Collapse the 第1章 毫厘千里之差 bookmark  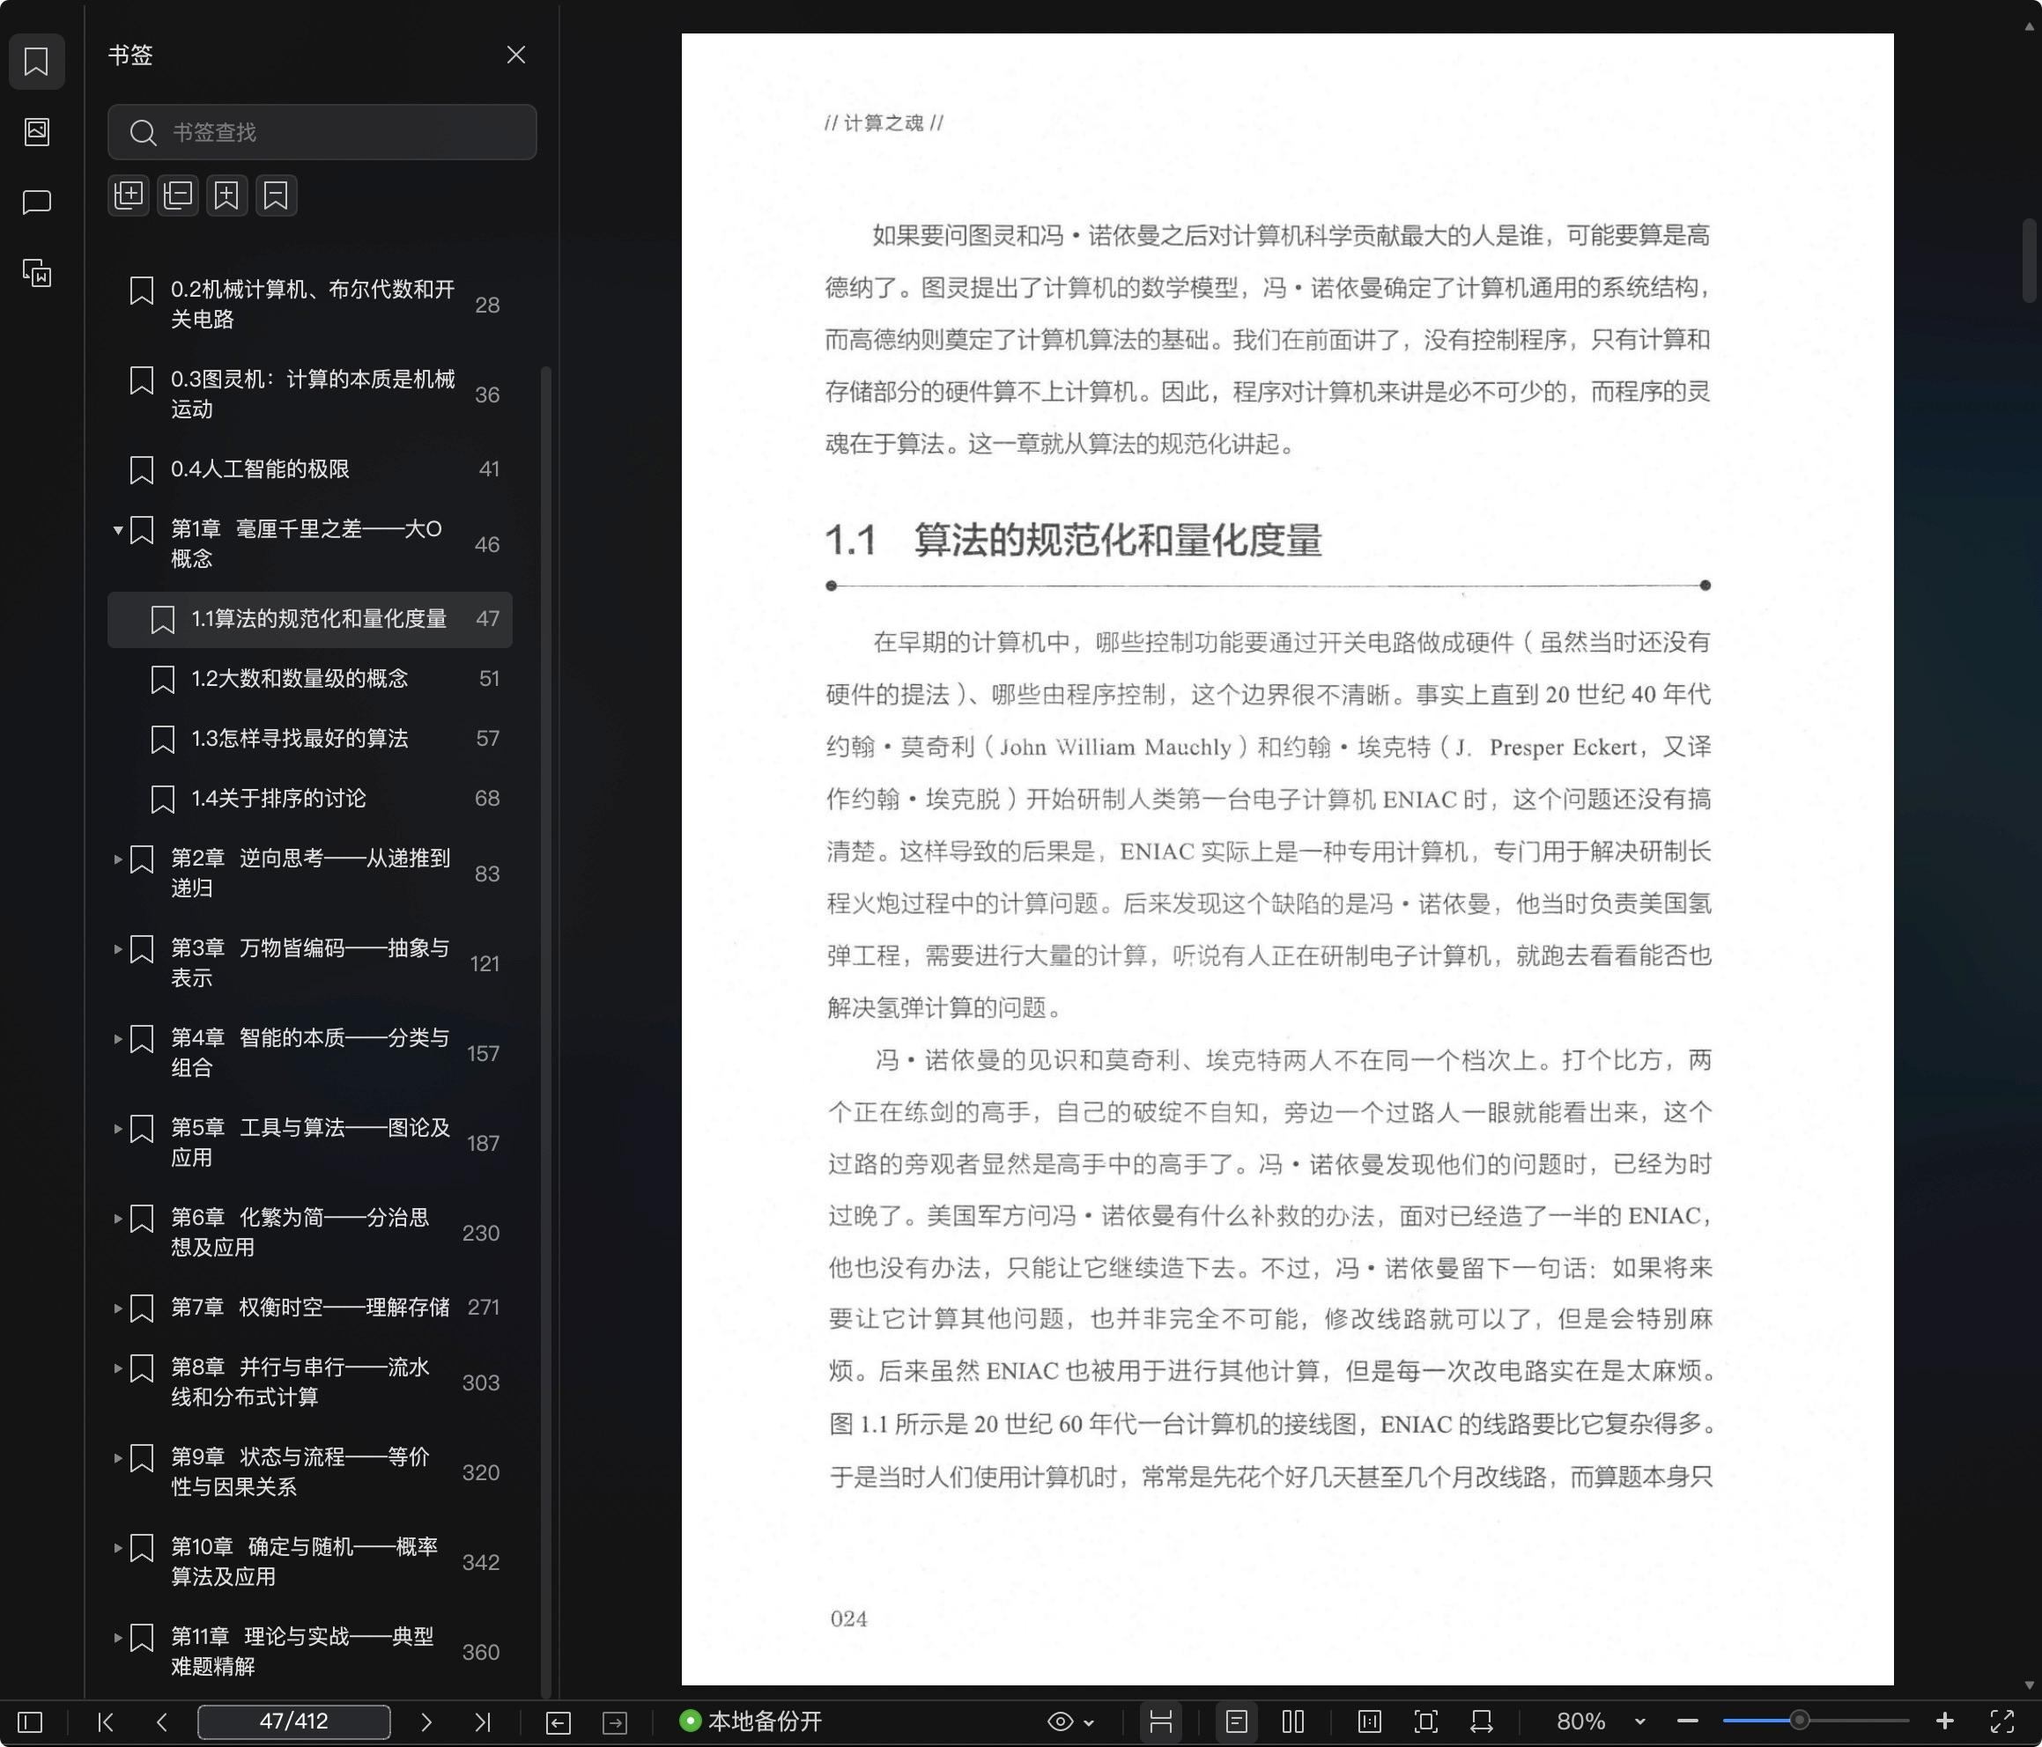pos(117,530)
